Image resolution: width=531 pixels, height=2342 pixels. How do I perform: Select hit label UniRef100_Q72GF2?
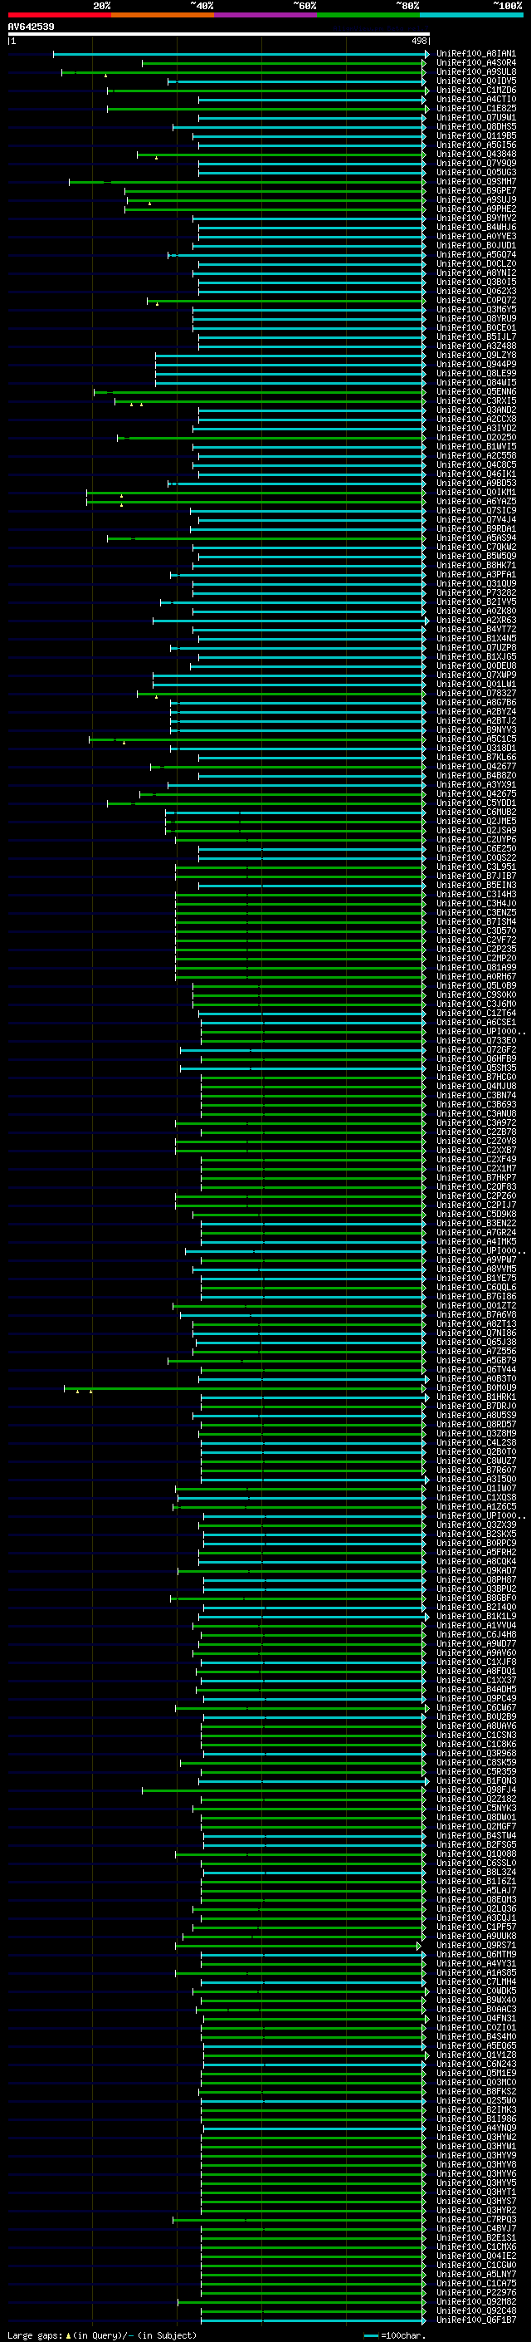pyautogui.click(x=476, y=1049)
